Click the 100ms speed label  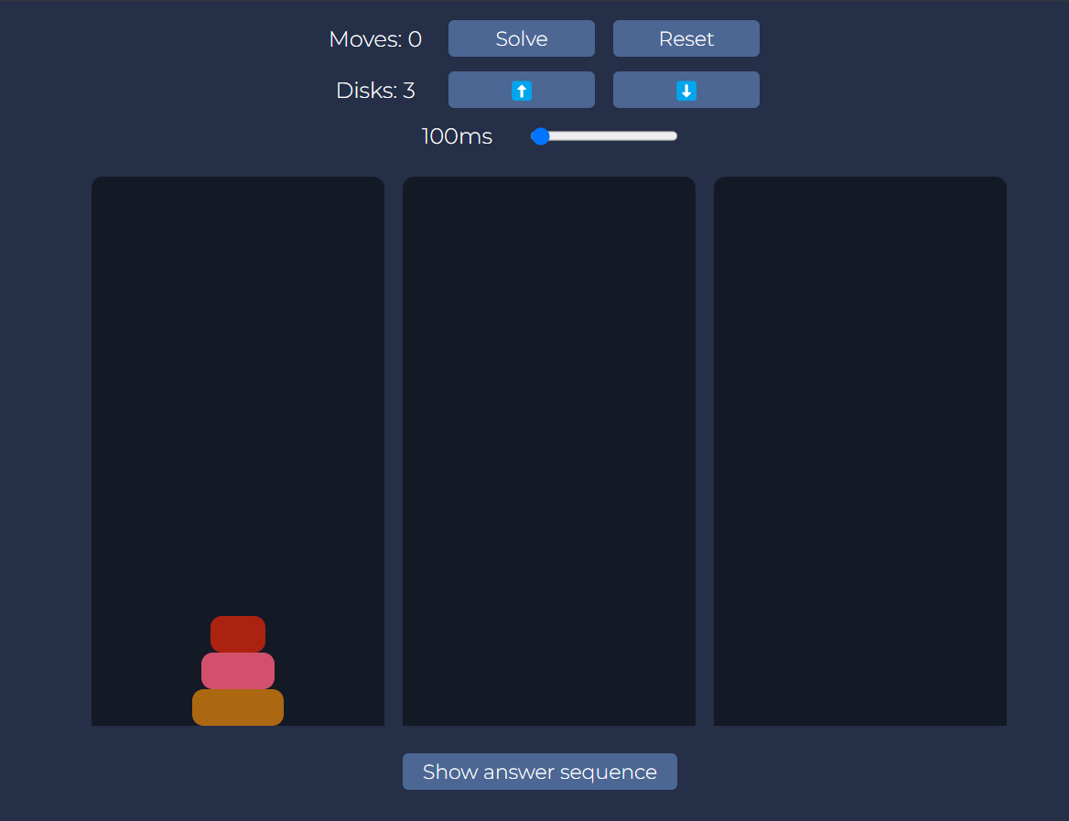tap(457, 136)
